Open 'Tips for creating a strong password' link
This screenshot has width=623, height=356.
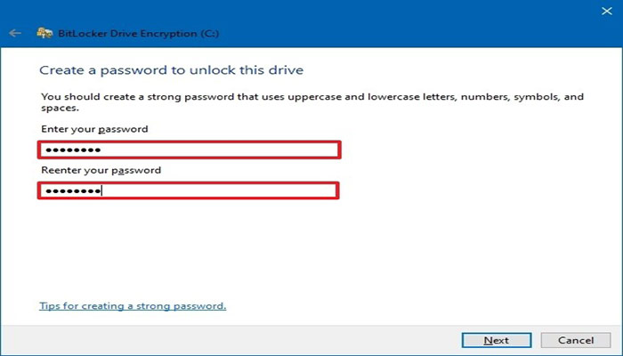(133, 306)
